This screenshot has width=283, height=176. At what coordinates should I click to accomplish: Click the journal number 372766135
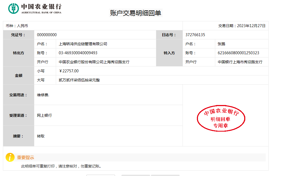(x=195, y=35)
